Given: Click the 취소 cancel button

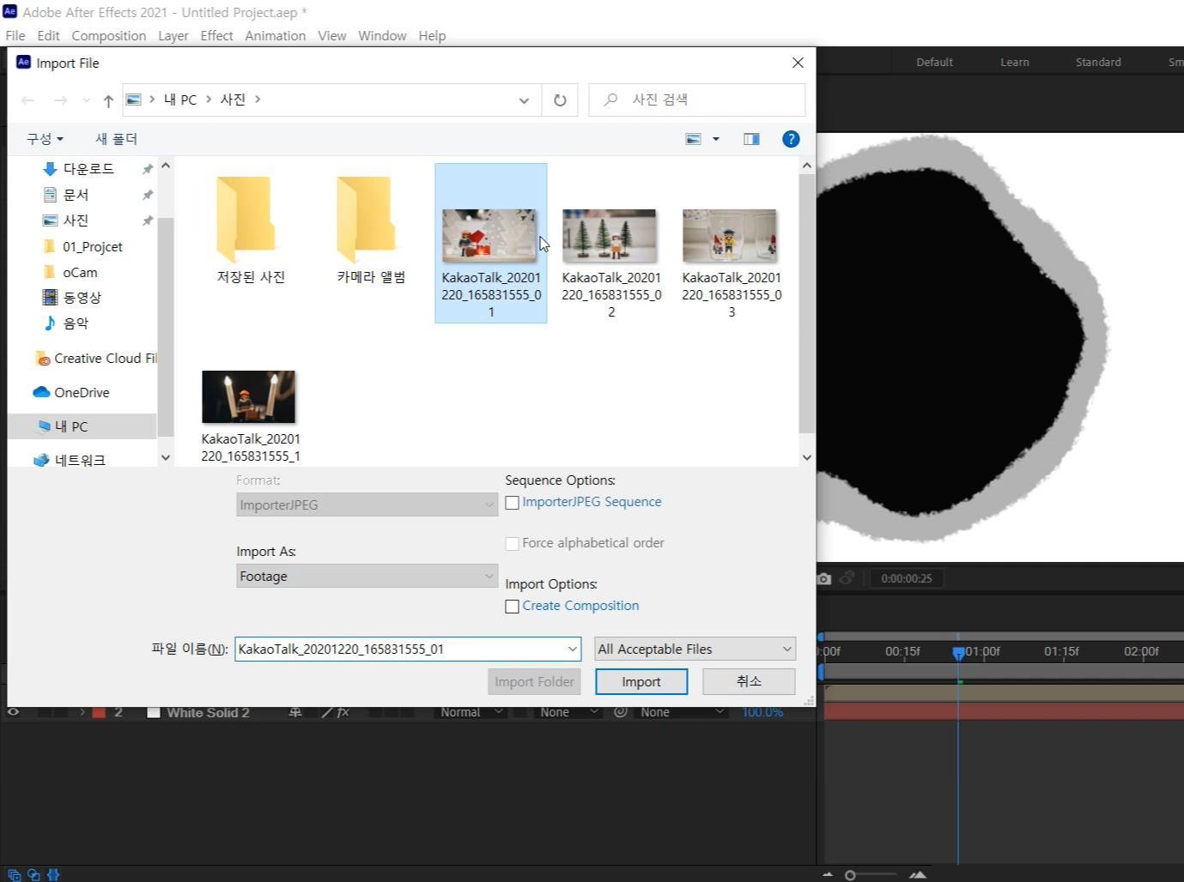Looking at the screenshot, I should click(749, 681).
